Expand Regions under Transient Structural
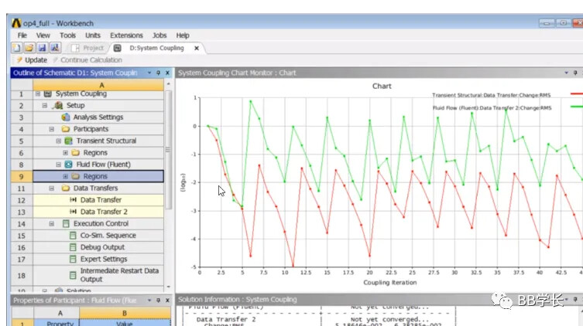583x326 pixels. coord(65,153)
